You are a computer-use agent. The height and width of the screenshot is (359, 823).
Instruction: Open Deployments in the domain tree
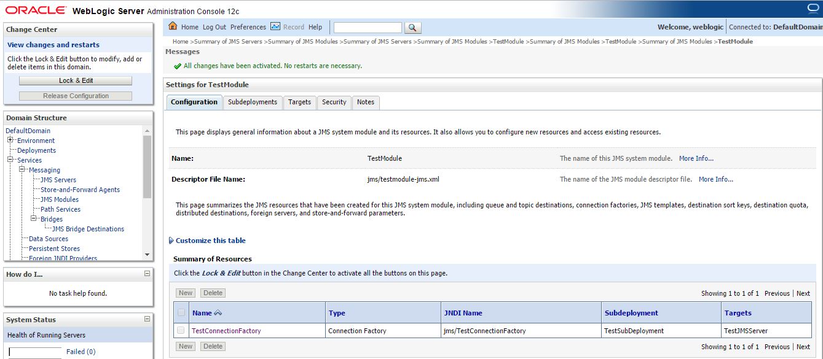click(36, 150)
